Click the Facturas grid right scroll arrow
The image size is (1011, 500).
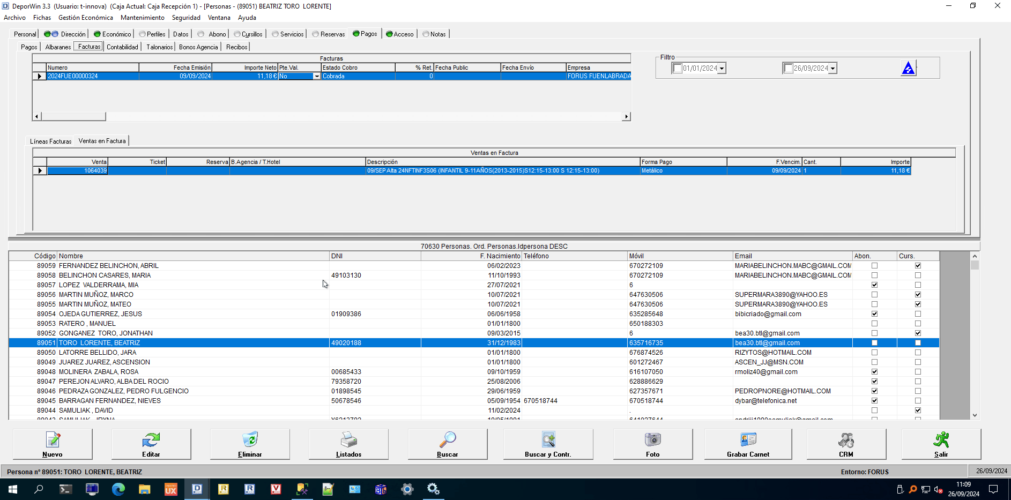click(626, 116)
